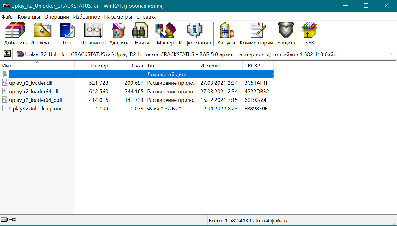The width and height of the screenshot is (397, 226).
Task: Click size value 642 560
Action: [x=99, y=92]
